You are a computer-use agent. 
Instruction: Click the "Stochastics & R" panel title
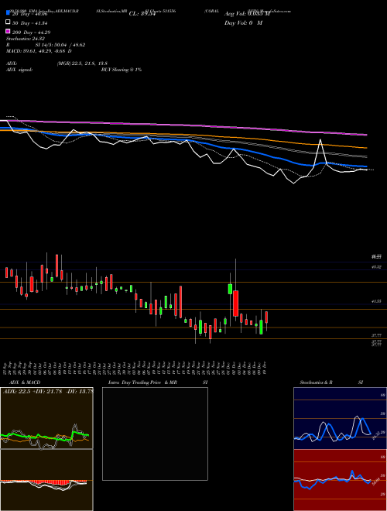point(316,382)
